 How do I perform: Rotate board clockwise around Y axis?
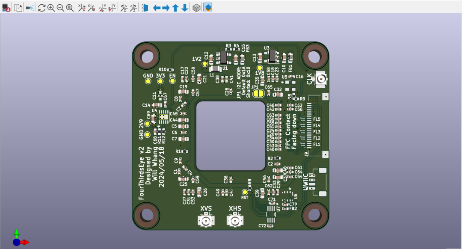click(103, 8)
